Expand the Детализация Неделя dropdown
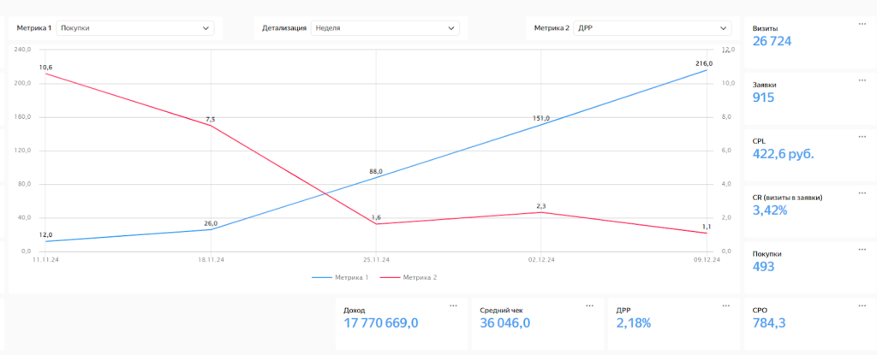Screen dimensions: 877x355 (385, 28)
